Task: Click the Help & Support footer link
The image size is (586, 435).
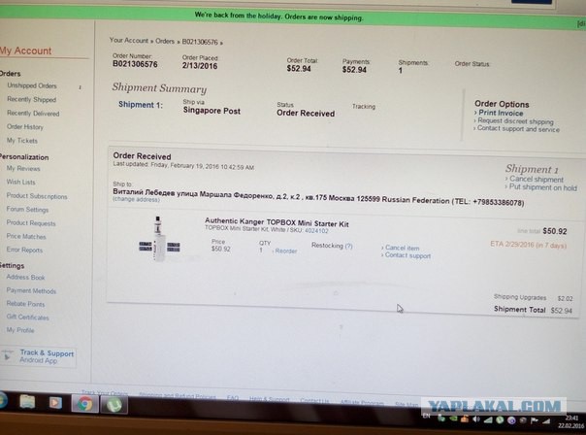Action: click(269, 399)
